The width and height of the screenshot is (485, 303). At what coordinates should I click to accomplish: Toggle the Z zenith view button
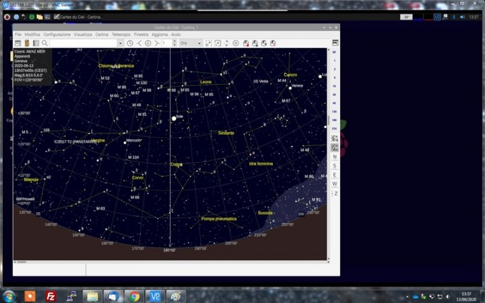[x=335, y=193]
